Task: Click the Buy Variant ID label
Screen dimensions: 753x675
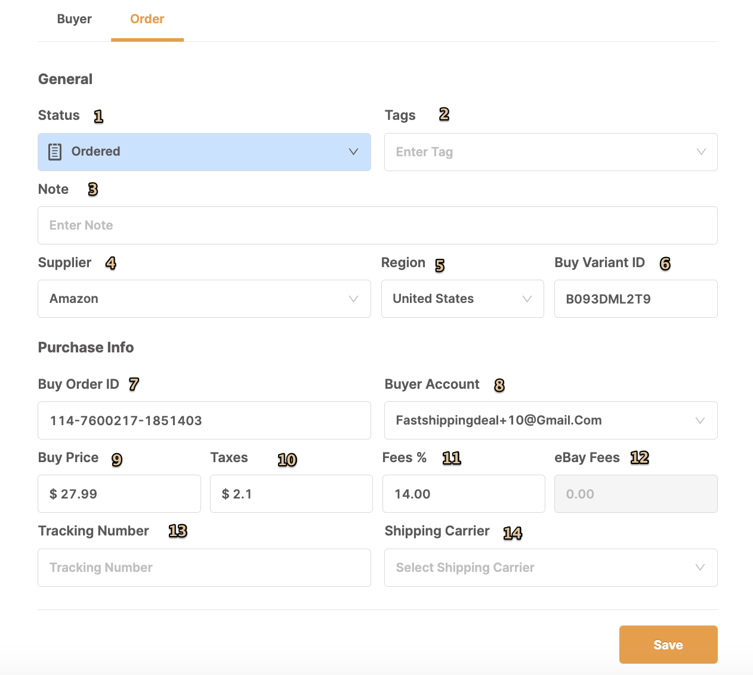Action: pos(600,263)
